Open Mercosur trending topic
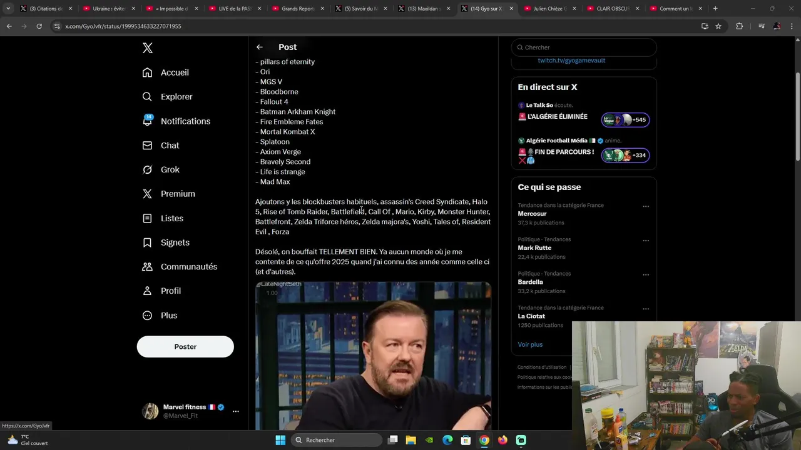This screenshot has width=801, height=450. [x=532, y=214]
